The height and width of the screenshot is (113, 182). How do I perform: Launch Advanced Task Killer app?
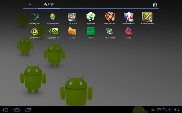click(53, 17)
